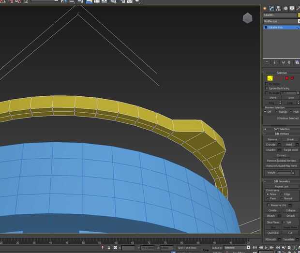Click the Remove Isolated Vertices button
Image resolution: width=300 pixels, height=253 pixels.
pyautogui.click(x=281, y=161)
